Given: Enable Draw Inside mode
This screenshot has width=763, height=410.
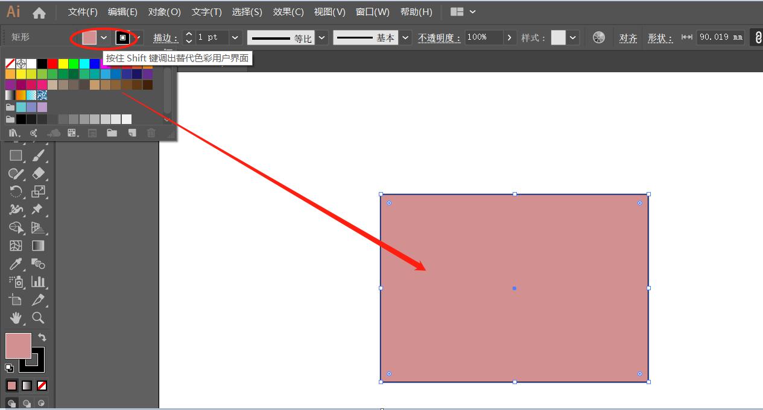Looking at the screenshot, I should [42, 403].
